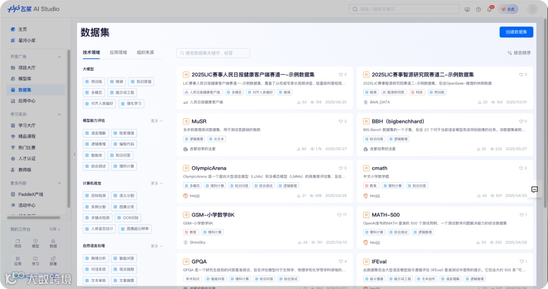
Task: Switch to the 应用领域 tab
Action: (118, 53)
